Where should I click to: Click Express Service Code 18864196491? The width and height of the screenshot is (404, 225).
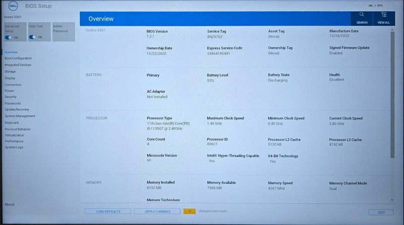(219, 54)
